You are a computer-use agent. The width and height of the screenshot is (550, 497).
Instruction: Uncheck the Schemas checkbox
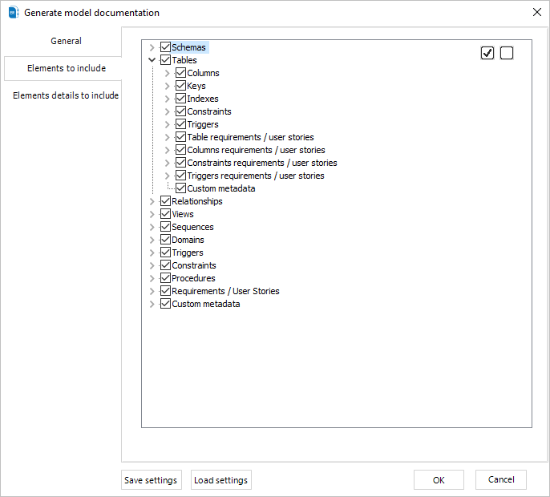pos(165,47)
